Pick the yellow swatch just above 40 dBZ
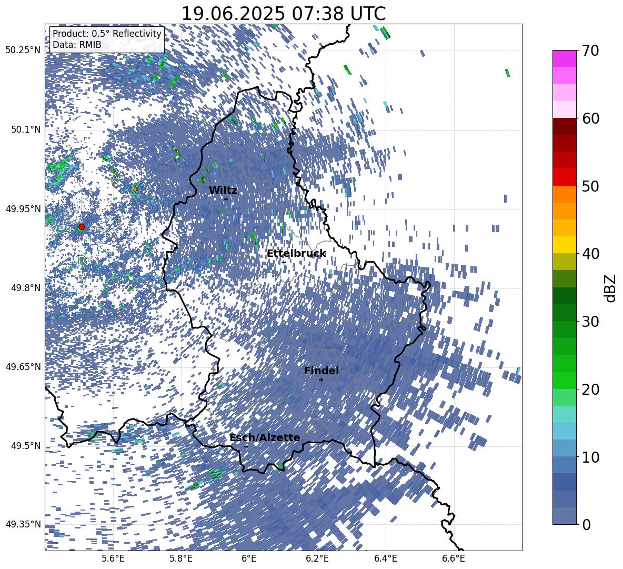 [x=564, y=245]
